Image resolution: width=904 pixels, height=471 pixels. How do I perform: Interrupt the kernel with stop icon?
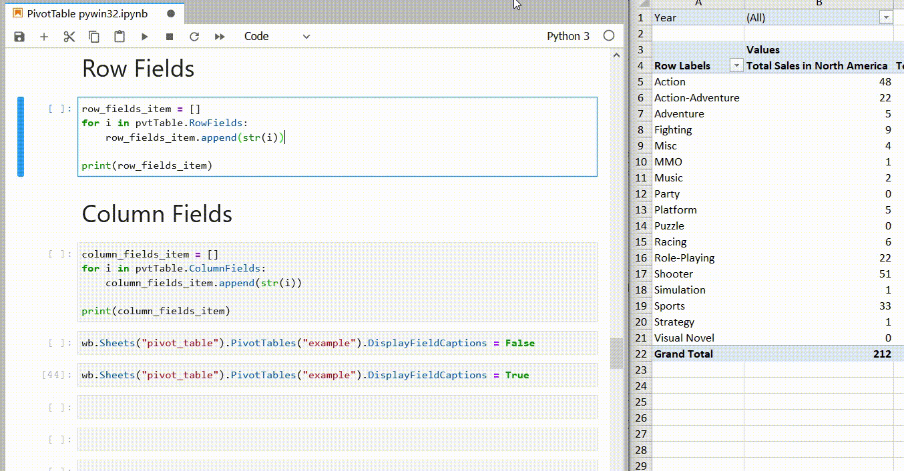tap(170, 37)
